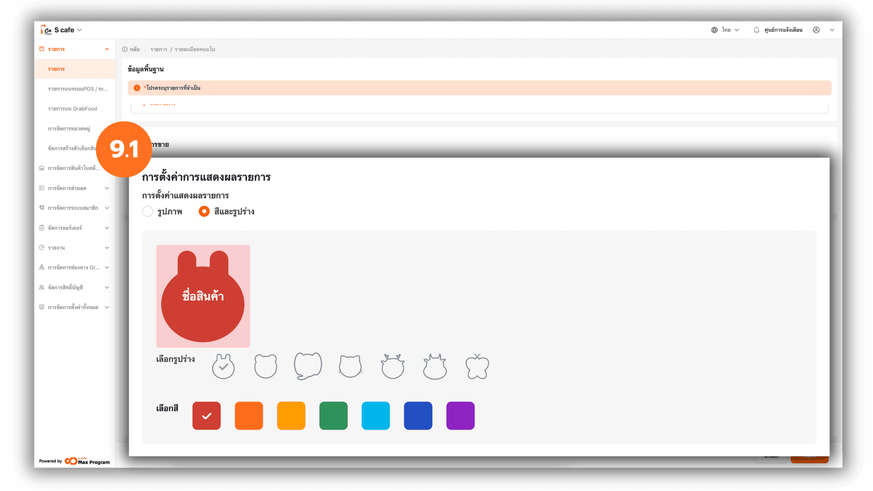The image size is (873, 491).
Task: Choose the butterfly shape icon
Action: pos(477,366)
